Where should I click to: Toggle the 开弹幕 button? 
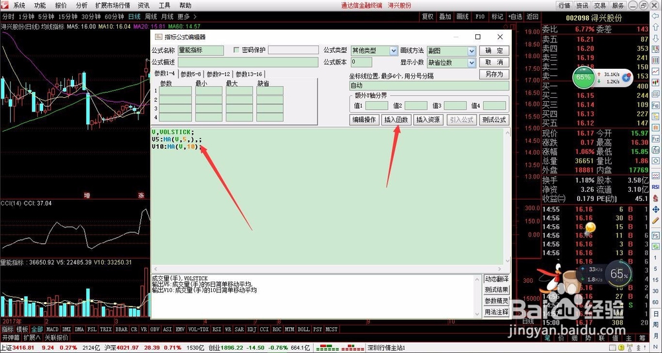11,337
